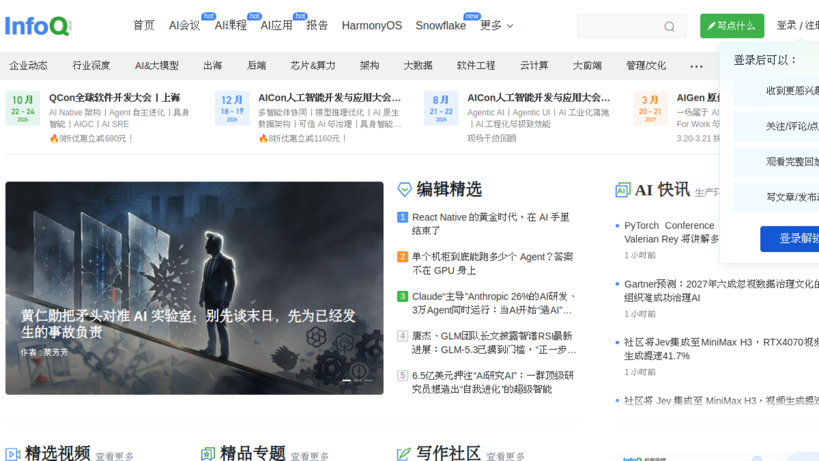Expand the 更多 dropdown menu
819x461 pixels.
point(497,26)
